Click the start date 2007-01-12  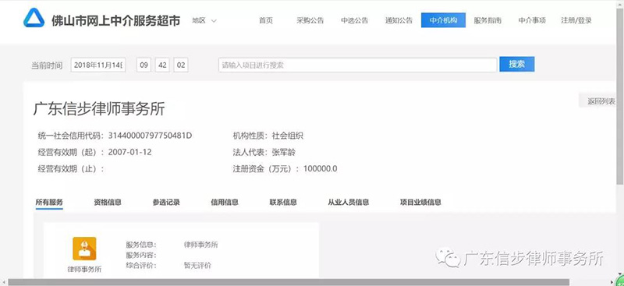[x=129, y=152]
